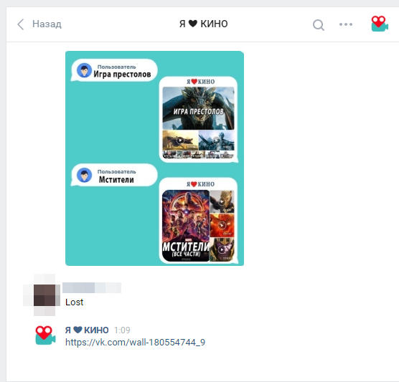Click the Игра престолов dragon poster

coord(198,108)
